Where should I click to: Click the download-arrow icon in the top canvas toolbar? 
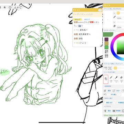[15, 8]
